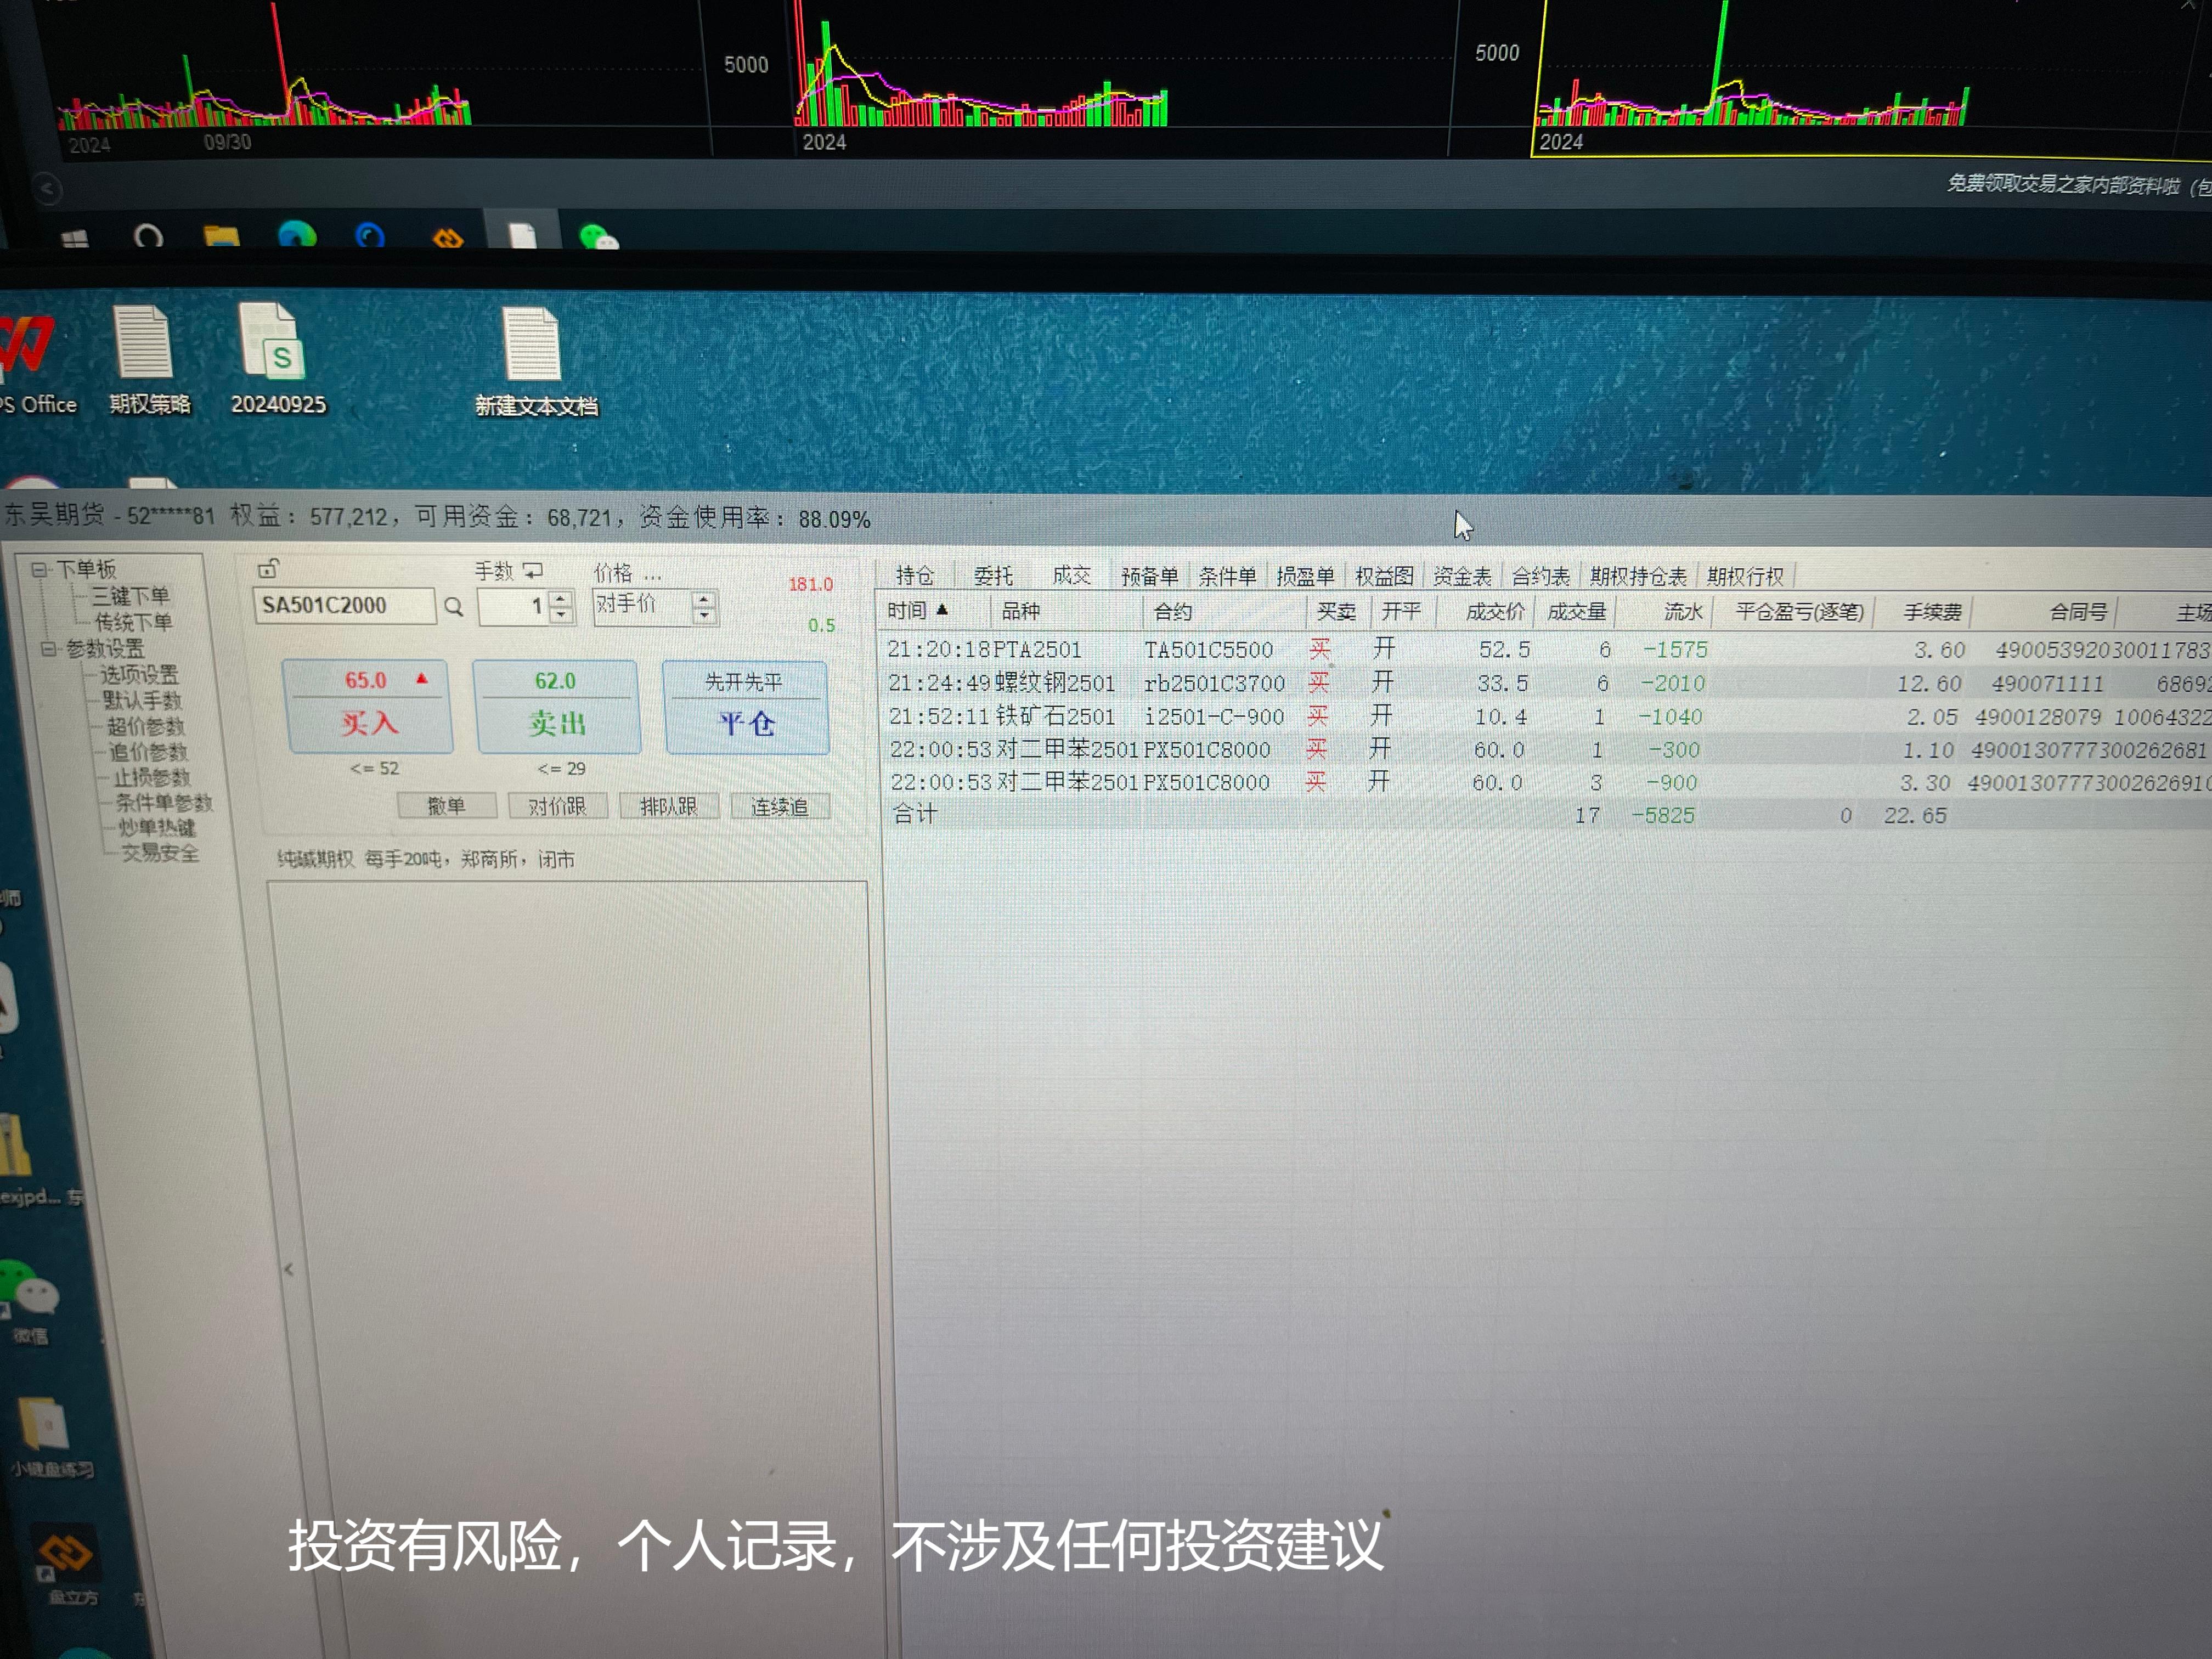Click the orange 盘立方 icon on taskbar
The width and height of the screenshot is (2212, 1659).
click(448, 238)
